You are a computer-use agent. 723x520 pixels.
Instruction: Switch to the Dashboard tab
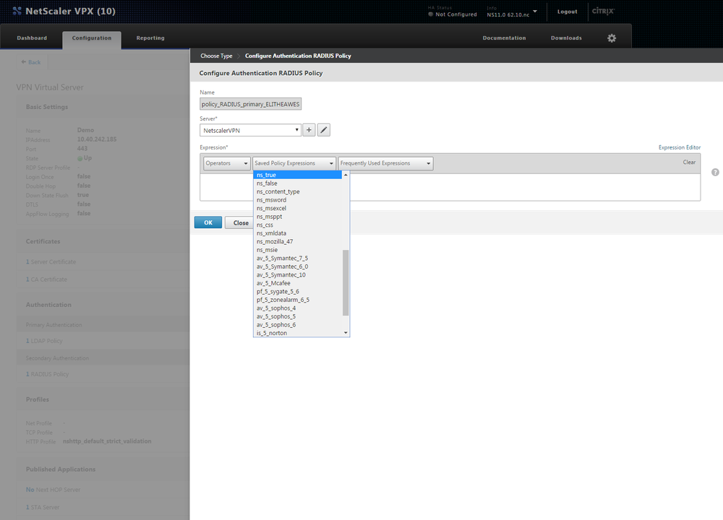(32, 38)
